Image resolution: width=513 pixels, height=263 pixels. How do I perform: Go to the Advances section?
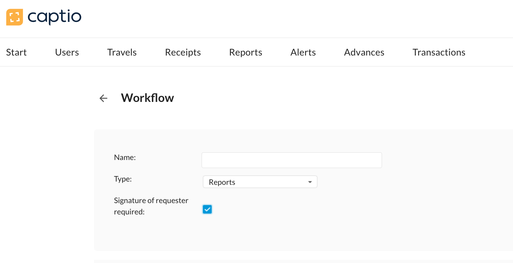coord(364,52)
